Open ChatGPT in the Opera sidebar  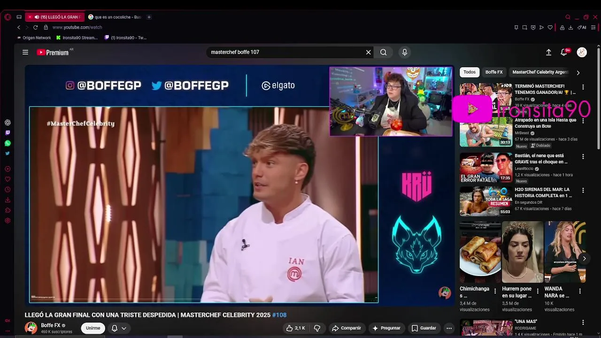(x=8, y=123)
